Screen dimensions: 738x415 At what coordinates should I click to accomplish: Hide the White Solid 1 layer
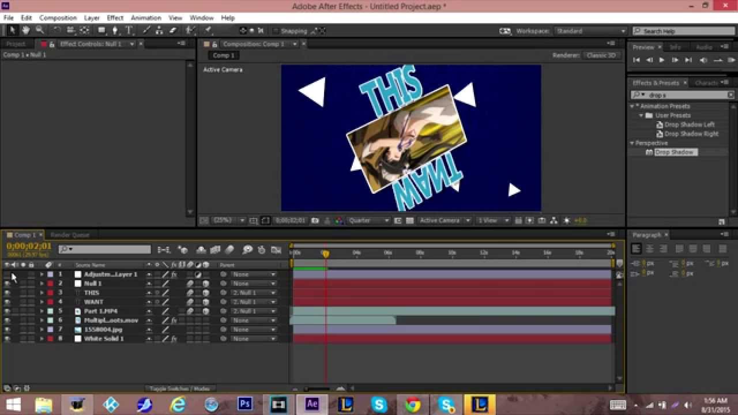point(7,339)
